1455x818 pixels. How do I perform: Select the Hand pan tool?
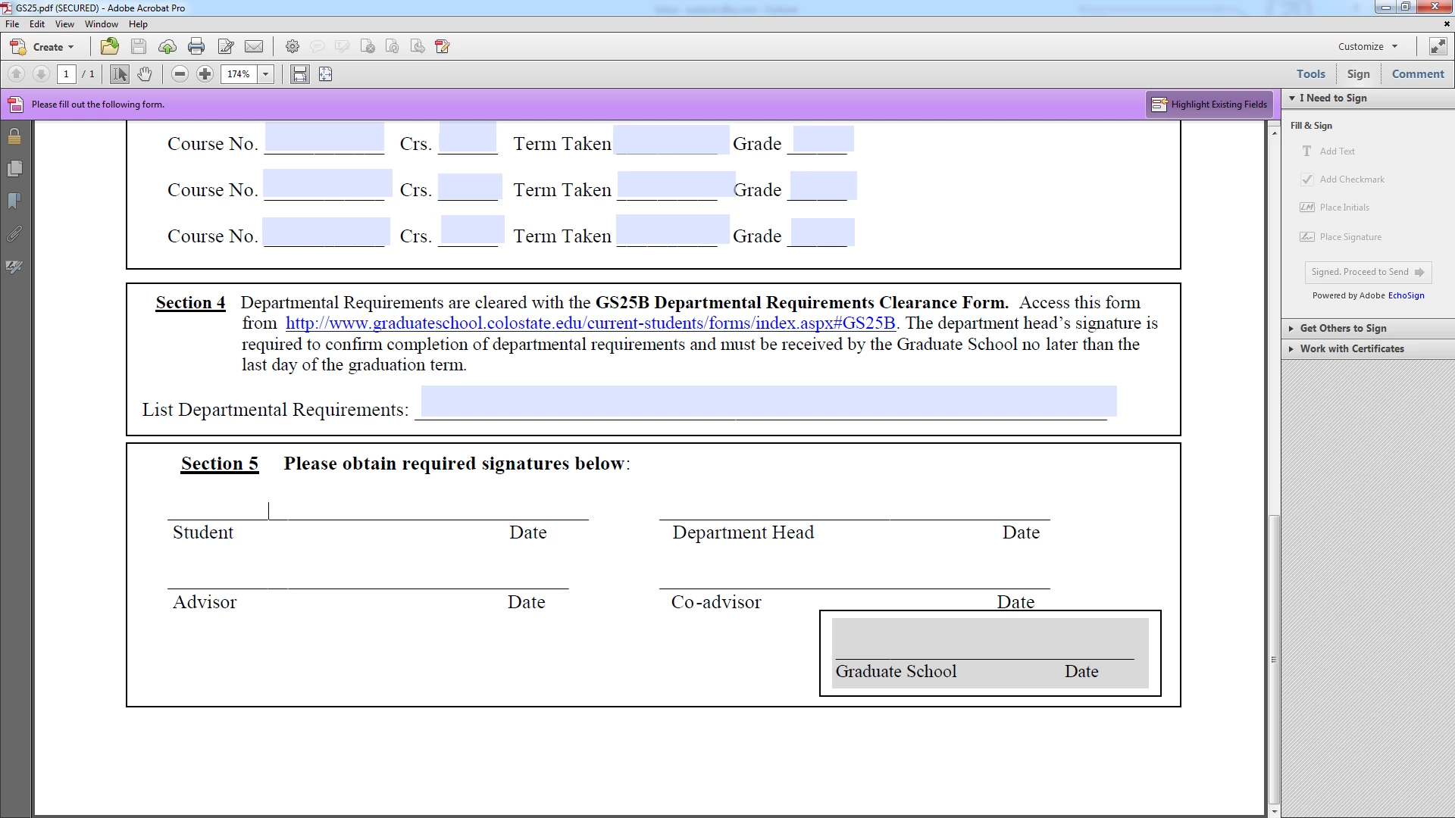tap(145, 74)
